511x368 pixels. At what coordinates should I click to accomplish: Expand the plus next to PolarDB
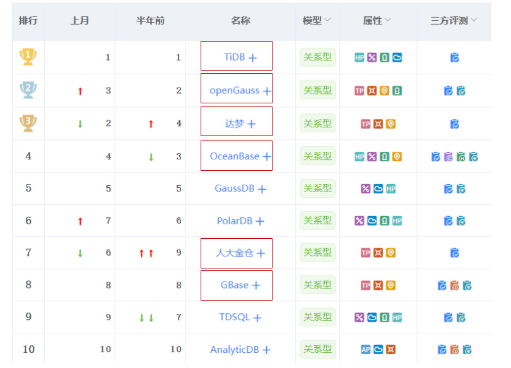pos(260,221)
